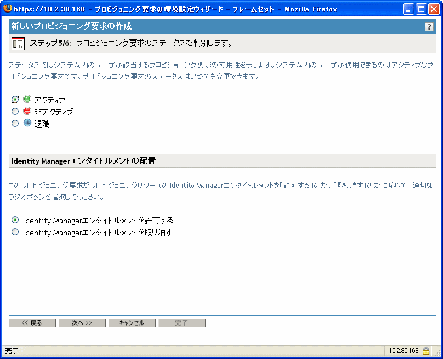
Task: Choose Identity Managerエンタイトルメントを許可する radio
Action: click(15, 219)
